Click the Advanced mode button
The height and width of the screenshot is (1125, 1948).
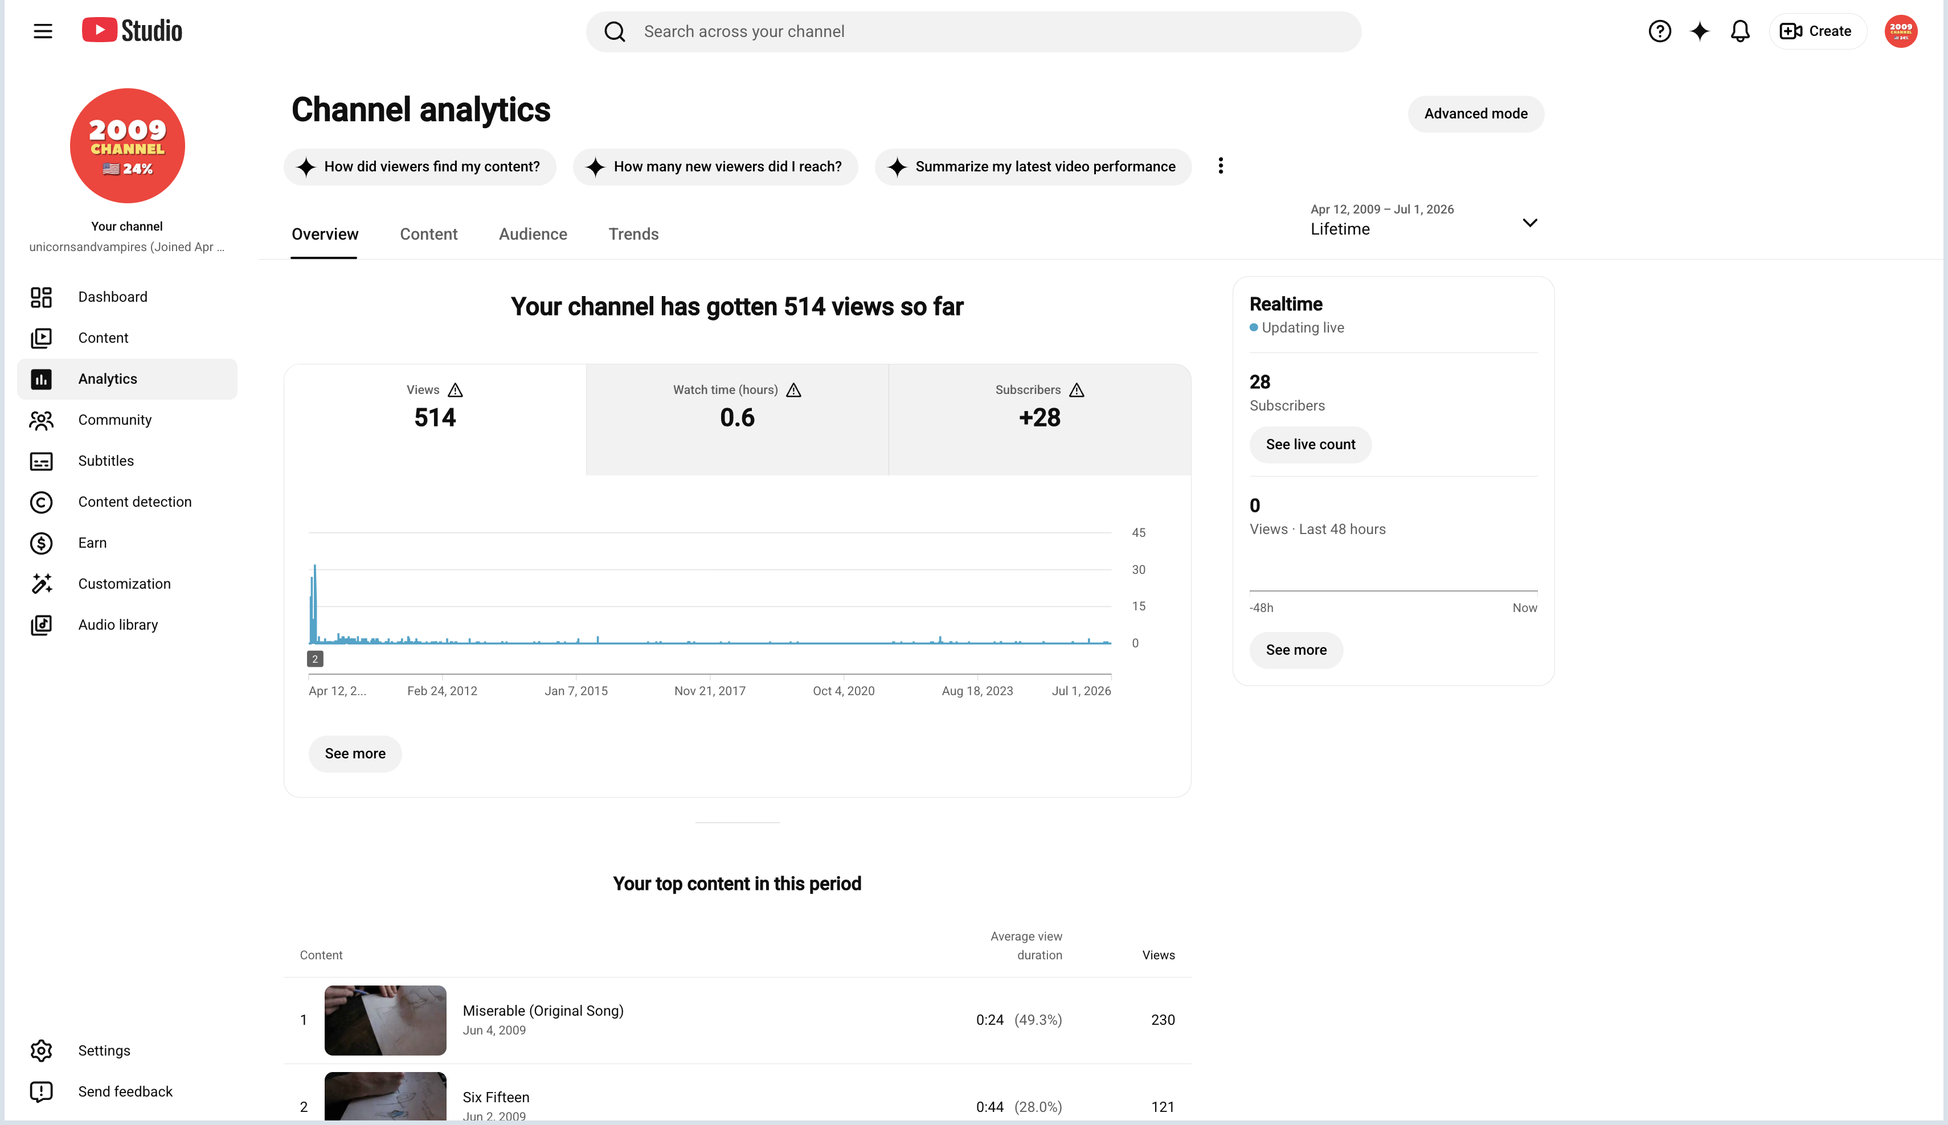[1475, 114]
